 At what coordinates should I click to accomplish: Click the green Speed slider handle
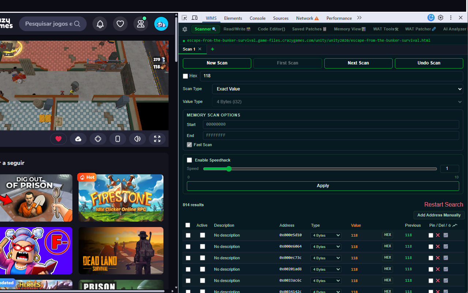point(229,169)
